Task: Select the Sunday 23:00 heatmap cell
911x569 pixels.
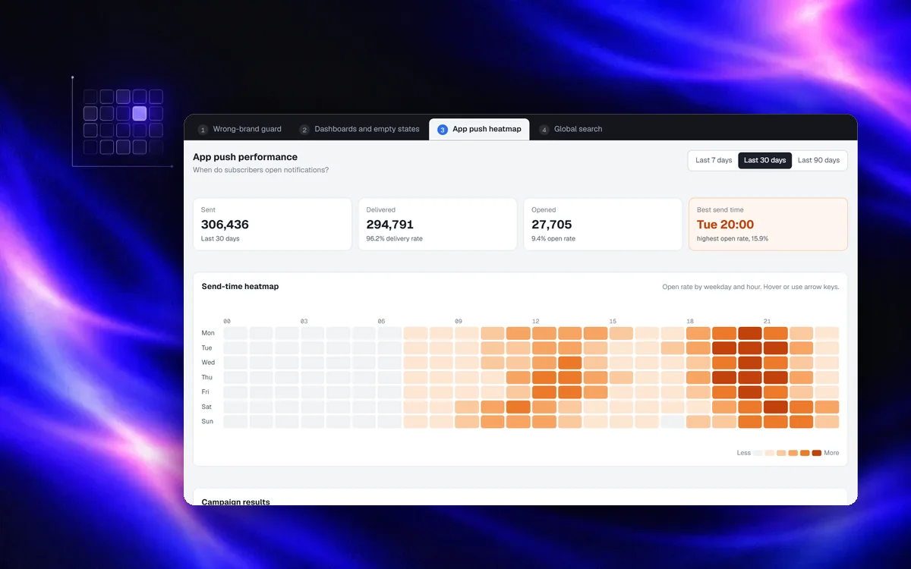Action: click(827, 421)
